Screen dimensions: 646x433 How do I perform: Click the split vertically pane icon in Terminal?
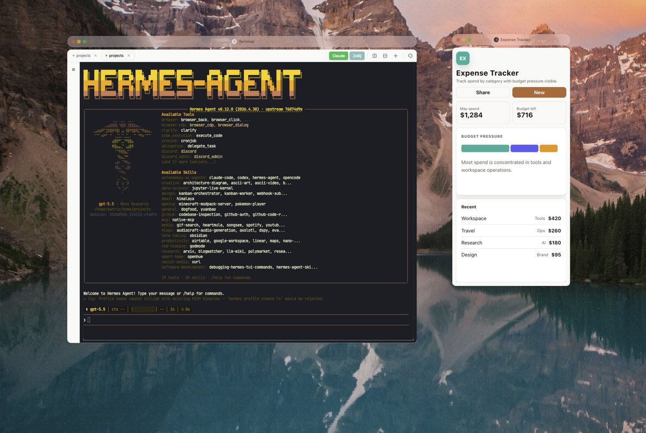tap(375, 55)
